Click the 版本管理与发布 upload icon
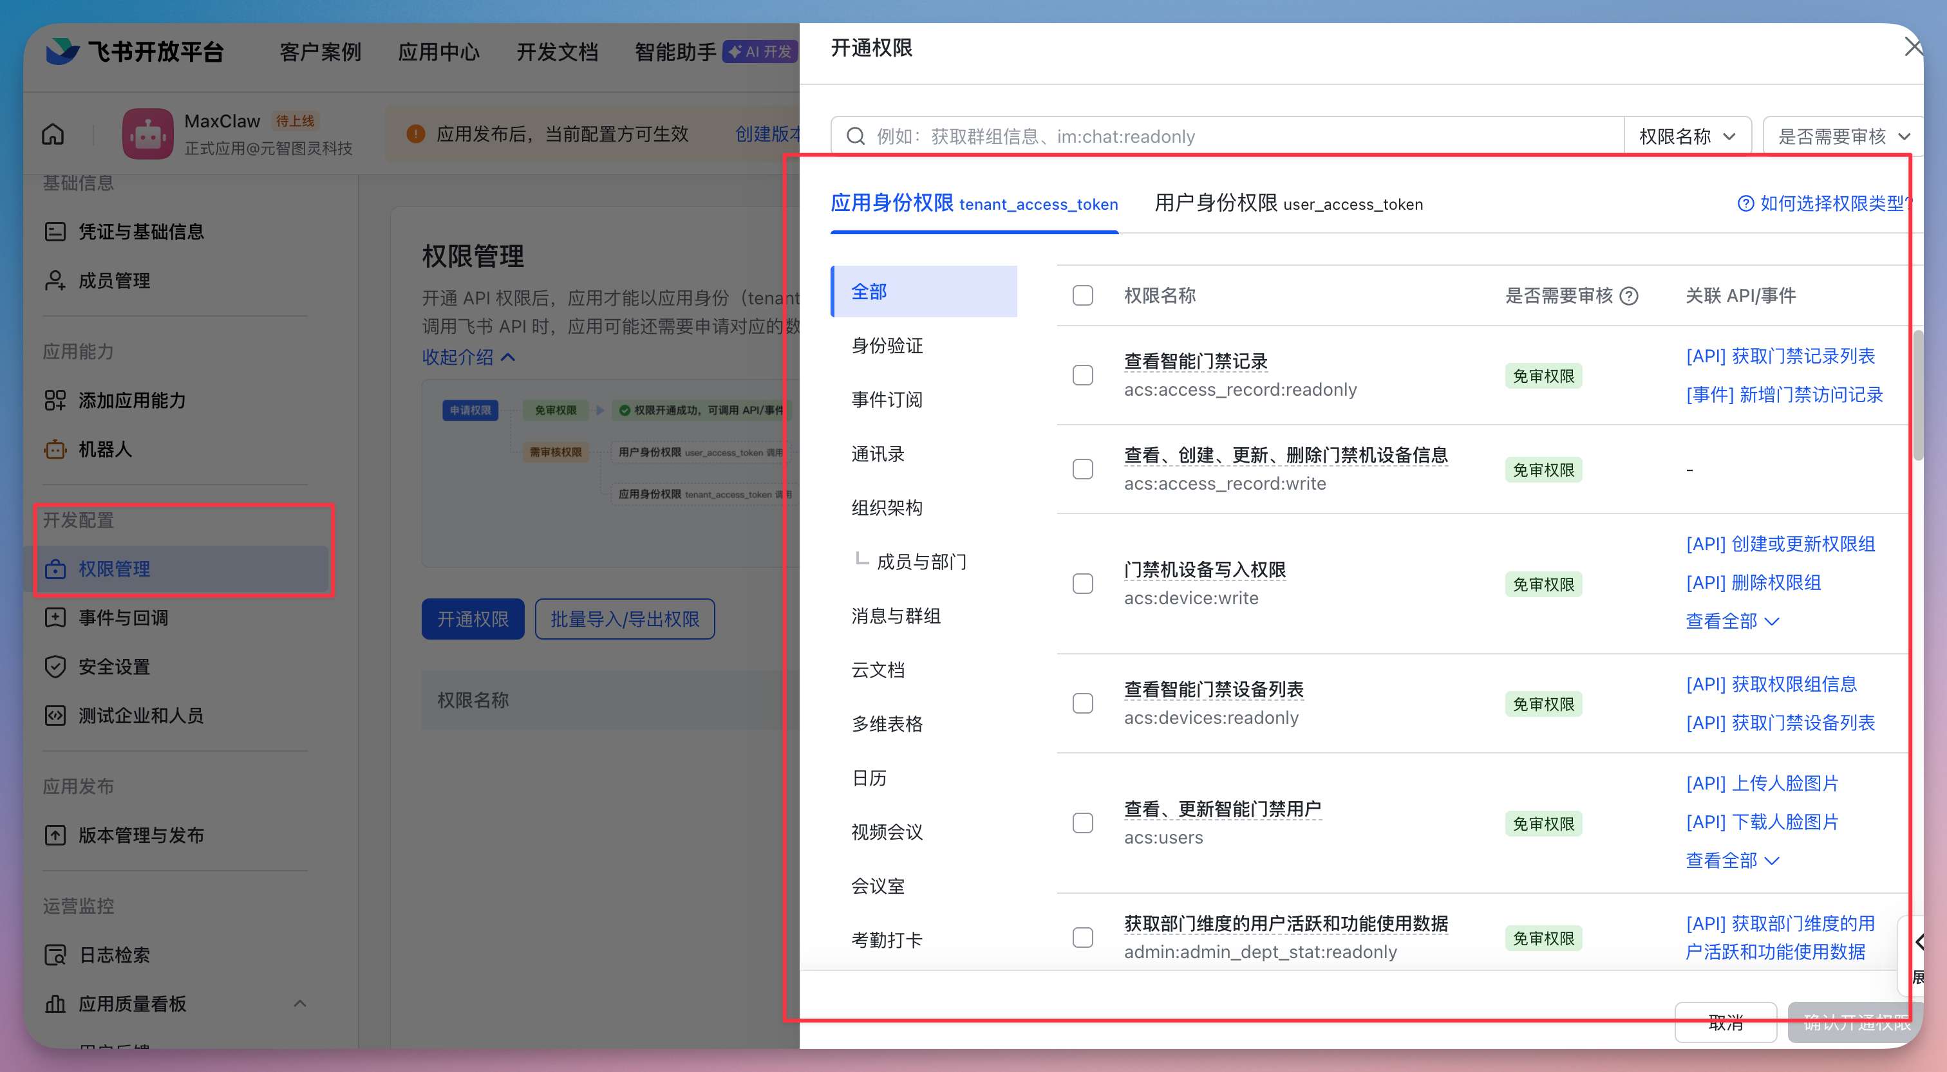 (55, 835)
